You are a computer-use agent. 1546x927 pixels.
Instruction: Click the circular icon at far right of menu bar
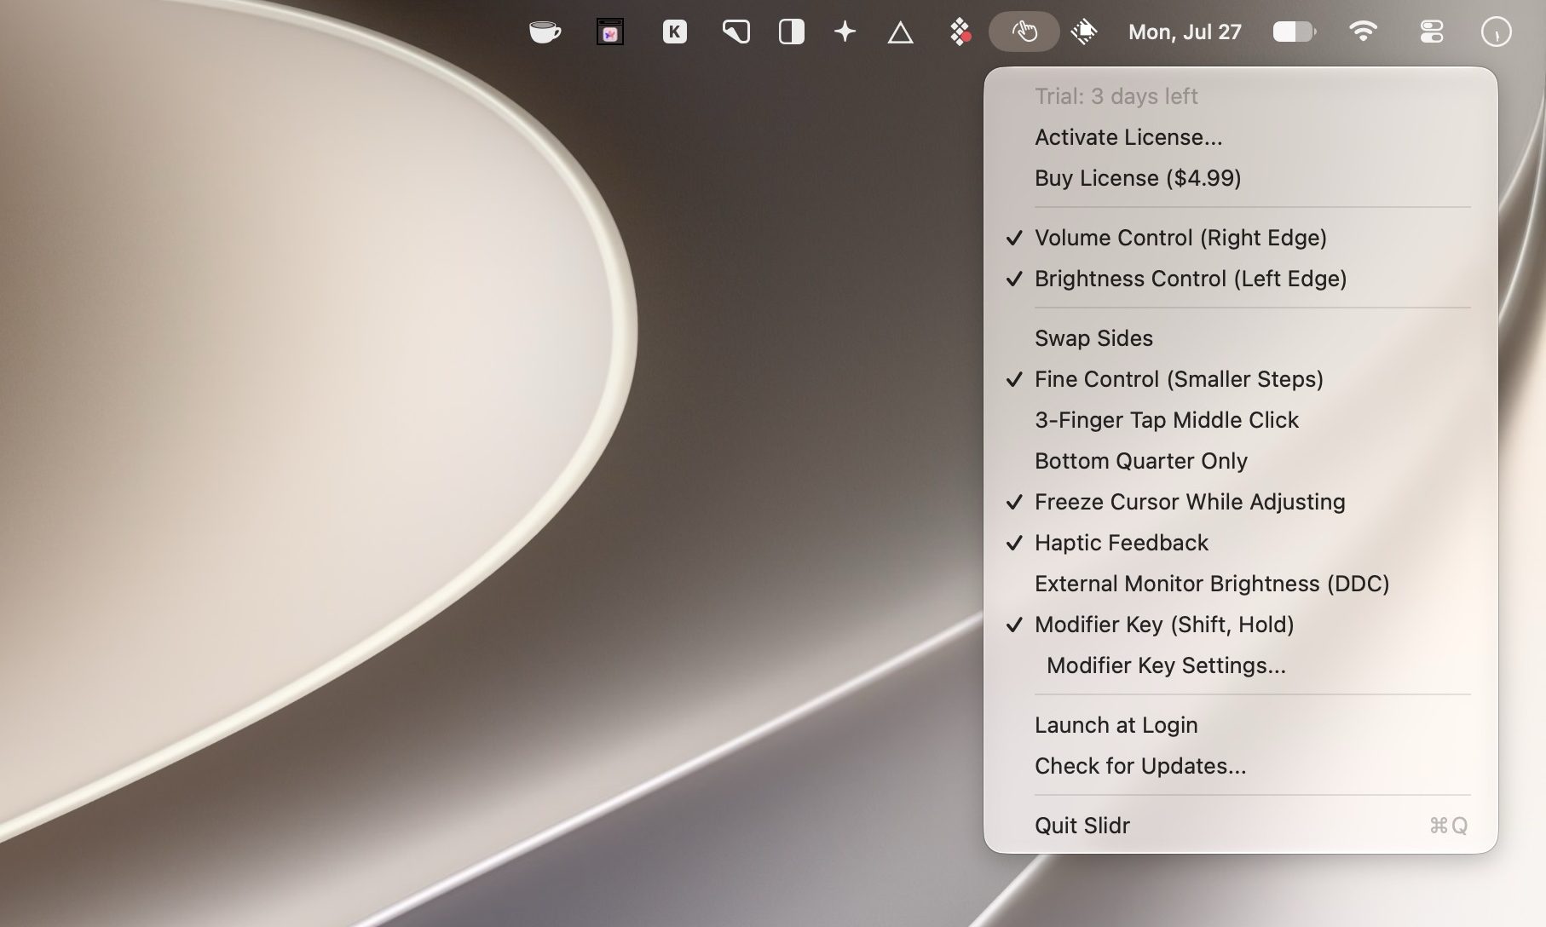coord(1497,32)
